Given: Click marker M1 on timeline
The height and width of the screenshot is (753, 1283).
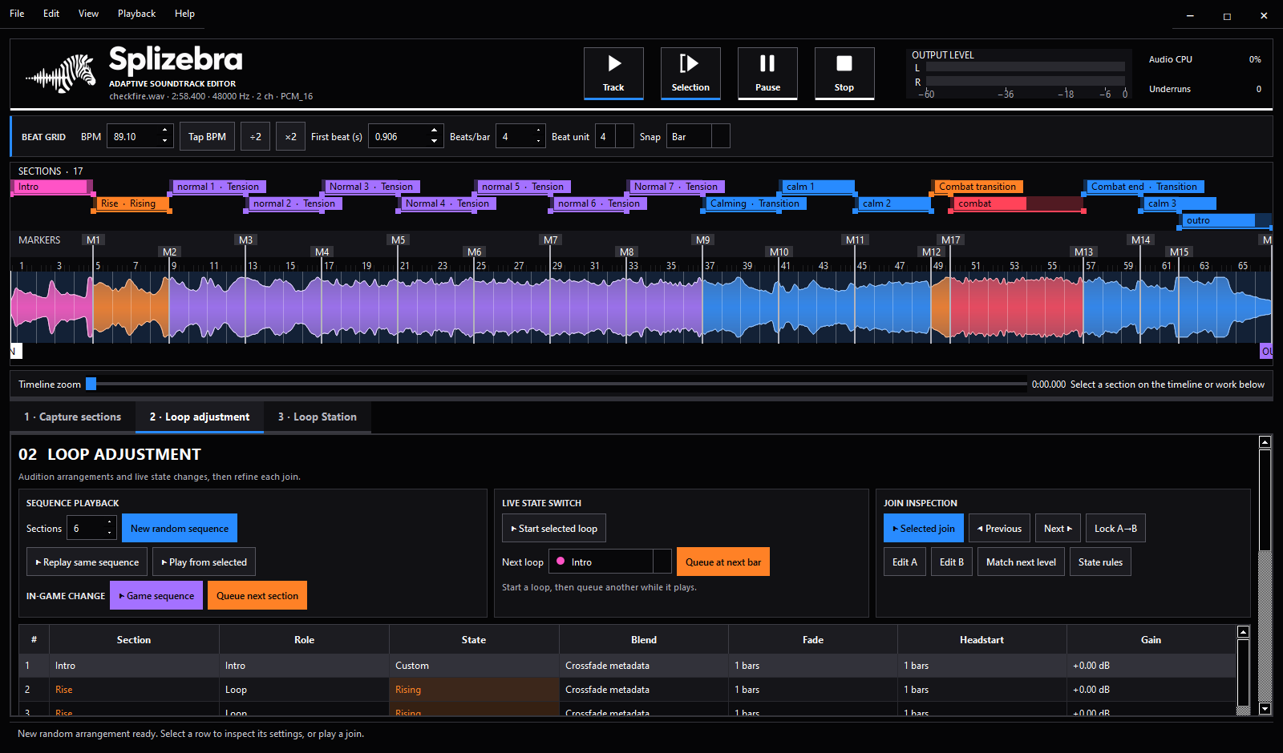Looking at the screenshot, I should point(93,240).
